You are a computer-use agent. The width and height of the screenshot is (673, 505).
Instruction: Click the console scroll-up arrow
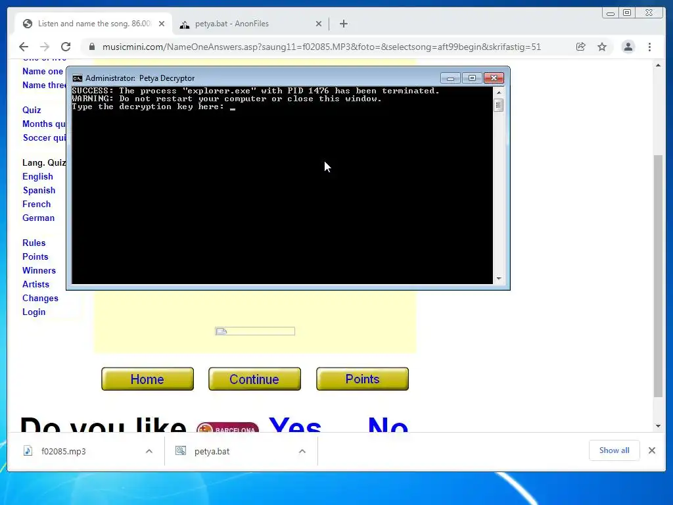tap(499, 92)
